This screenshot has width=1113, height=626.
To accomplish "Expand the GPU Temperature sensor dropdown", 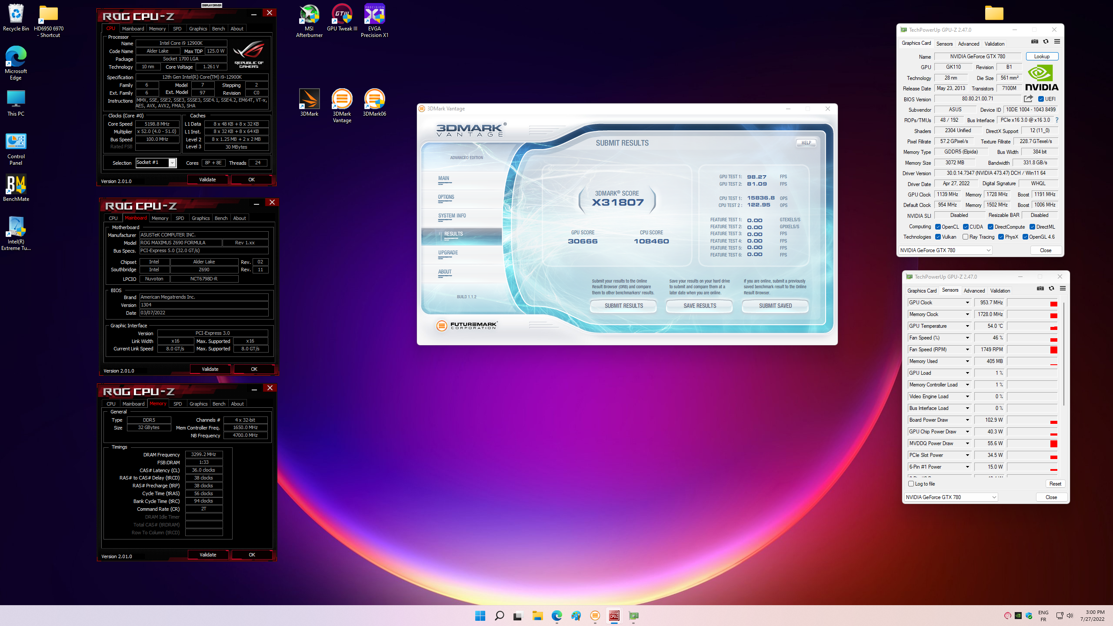I will [967, 326].
